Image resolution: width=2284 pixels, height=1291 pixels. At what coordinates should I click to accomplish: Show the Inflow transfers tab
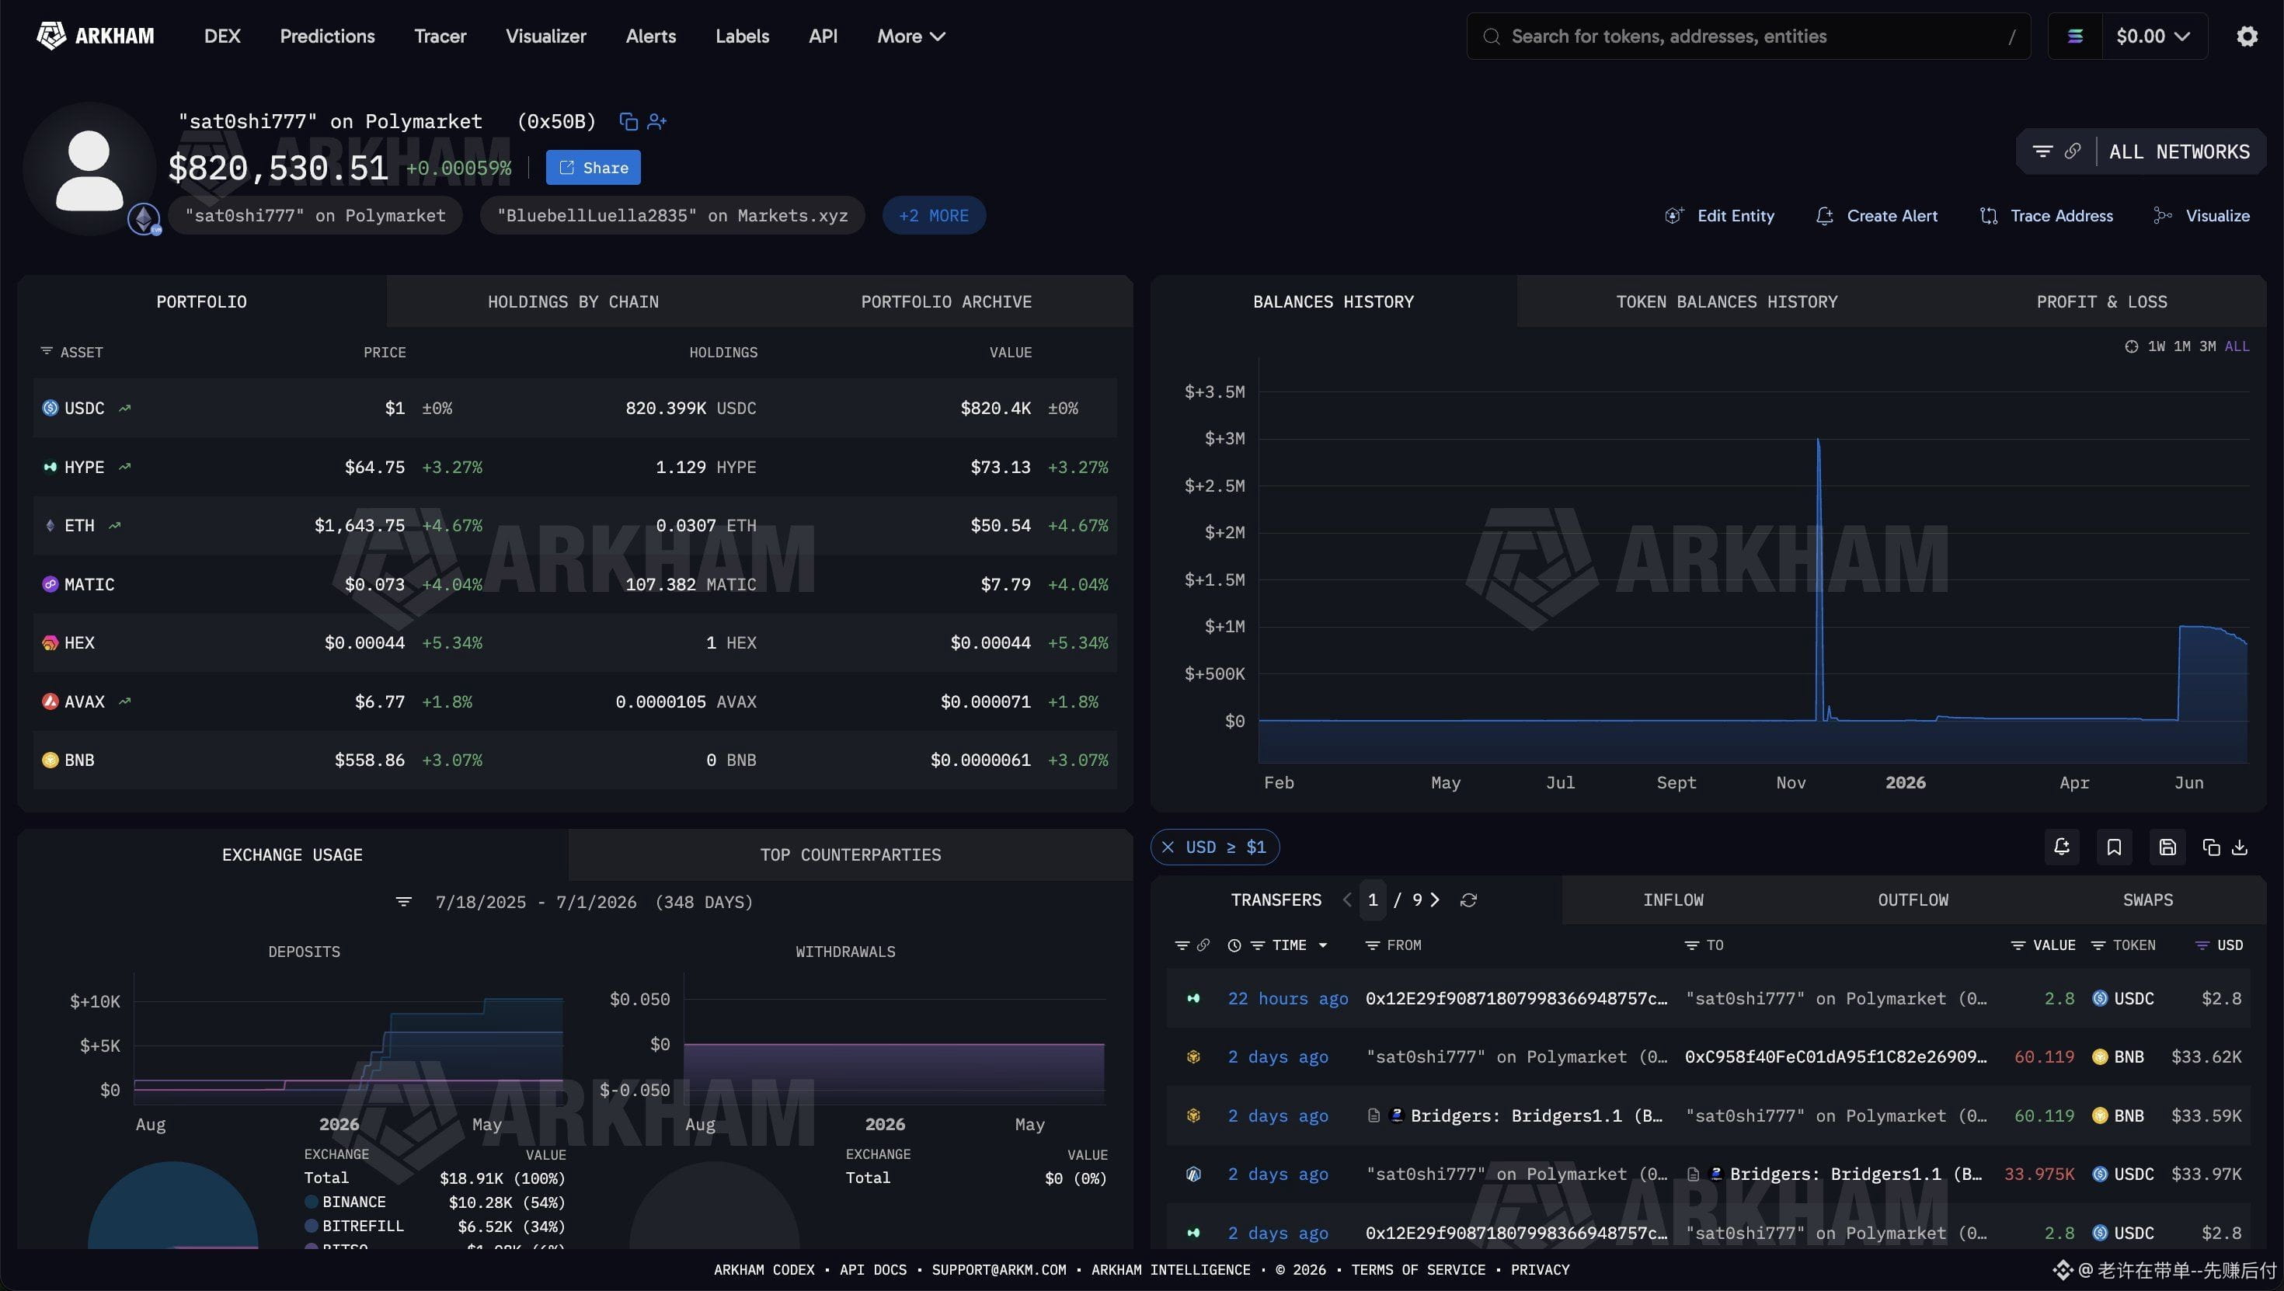coord(1673,900)
